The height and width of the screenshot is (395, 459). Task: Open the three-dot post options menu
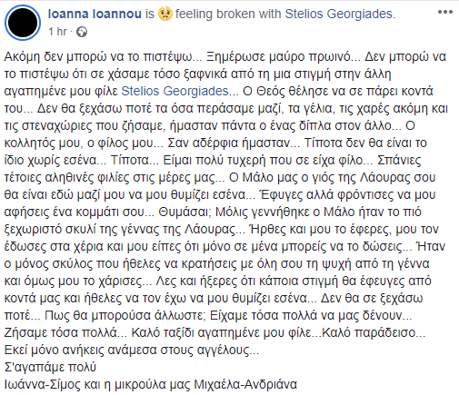coord(445,13)
